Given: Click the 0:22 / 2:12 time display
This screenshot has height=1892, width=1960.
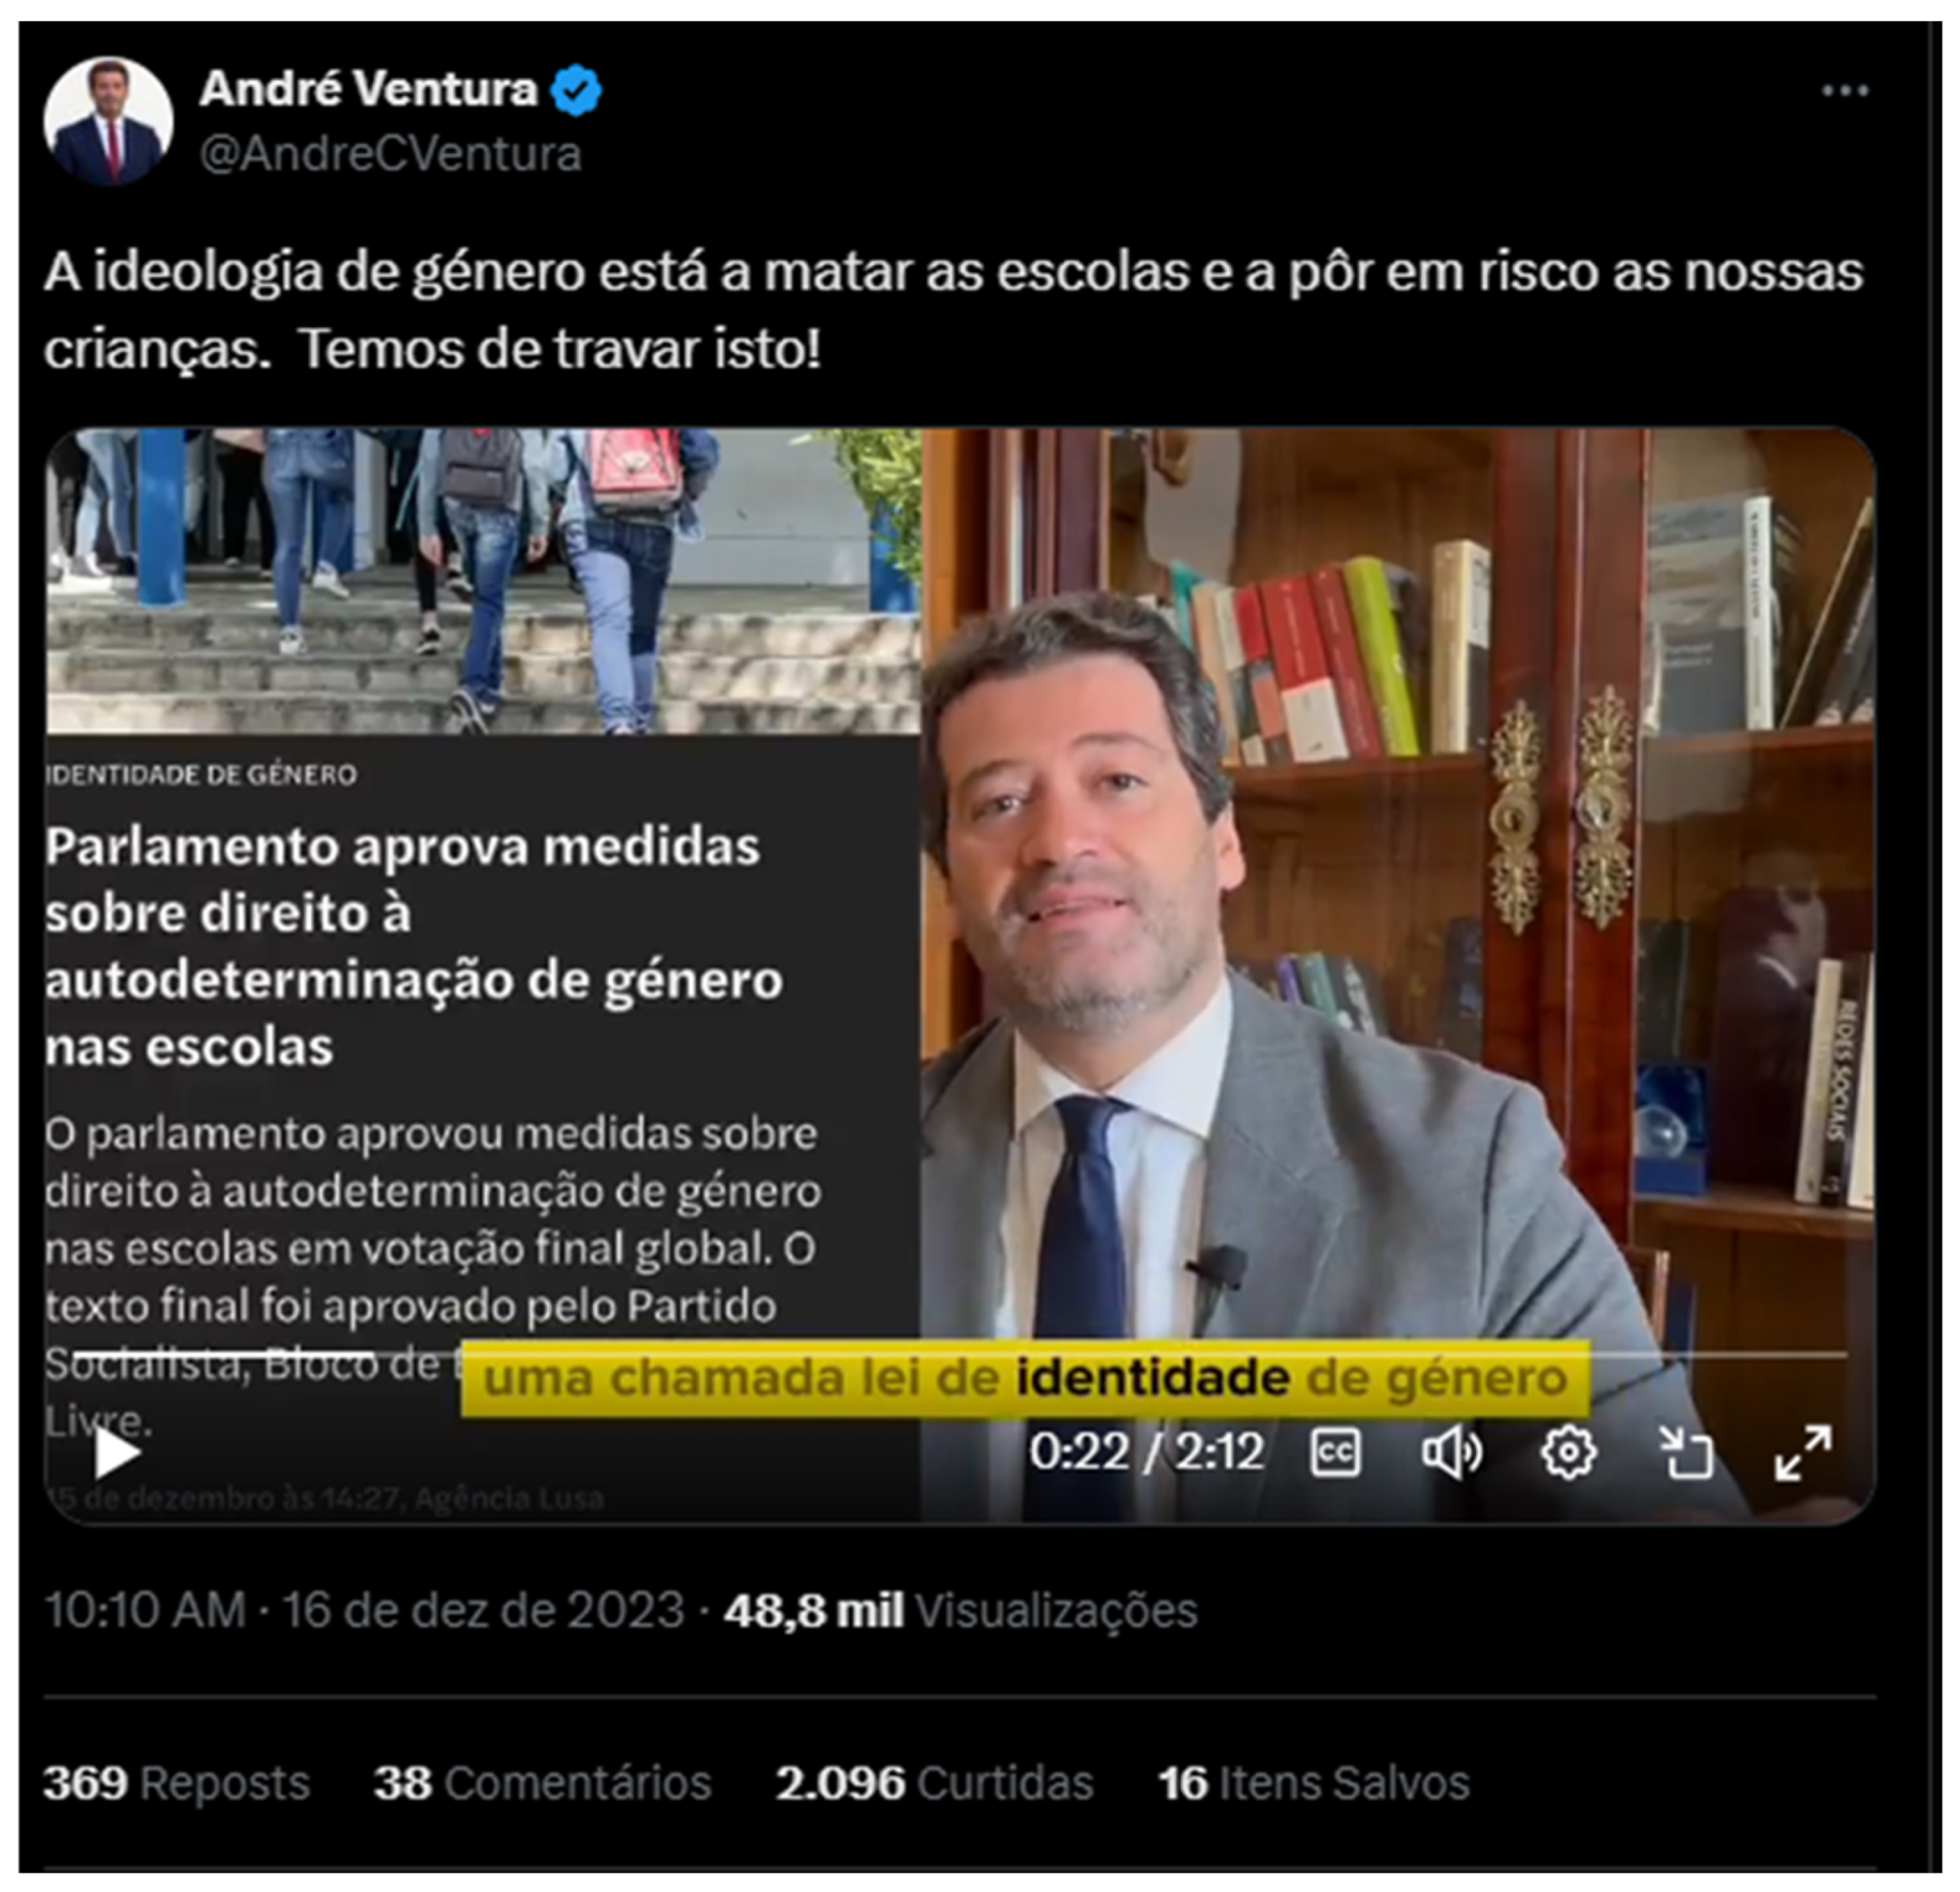Looking at the screenshot, I should 1147,1451.
